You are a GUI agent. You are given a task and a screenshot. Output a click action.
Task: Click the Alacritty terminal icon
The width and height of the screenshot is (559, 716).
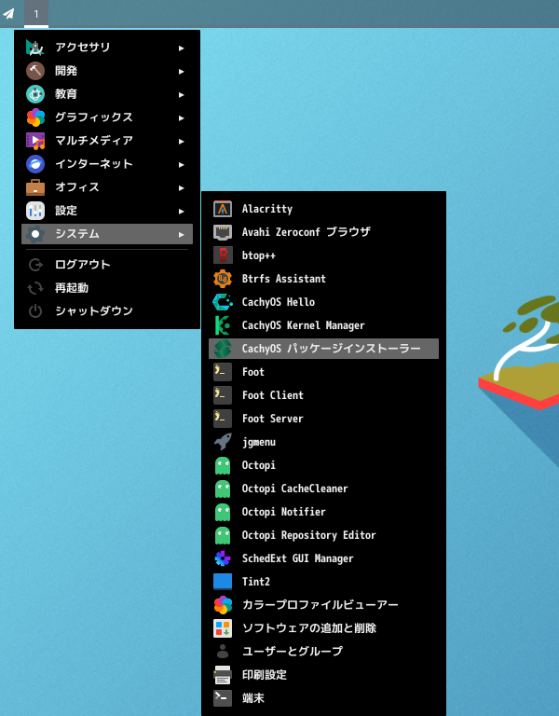[x=223, y=209]
